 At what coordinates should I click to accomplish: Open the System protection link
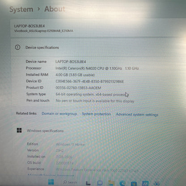[96, 114]
